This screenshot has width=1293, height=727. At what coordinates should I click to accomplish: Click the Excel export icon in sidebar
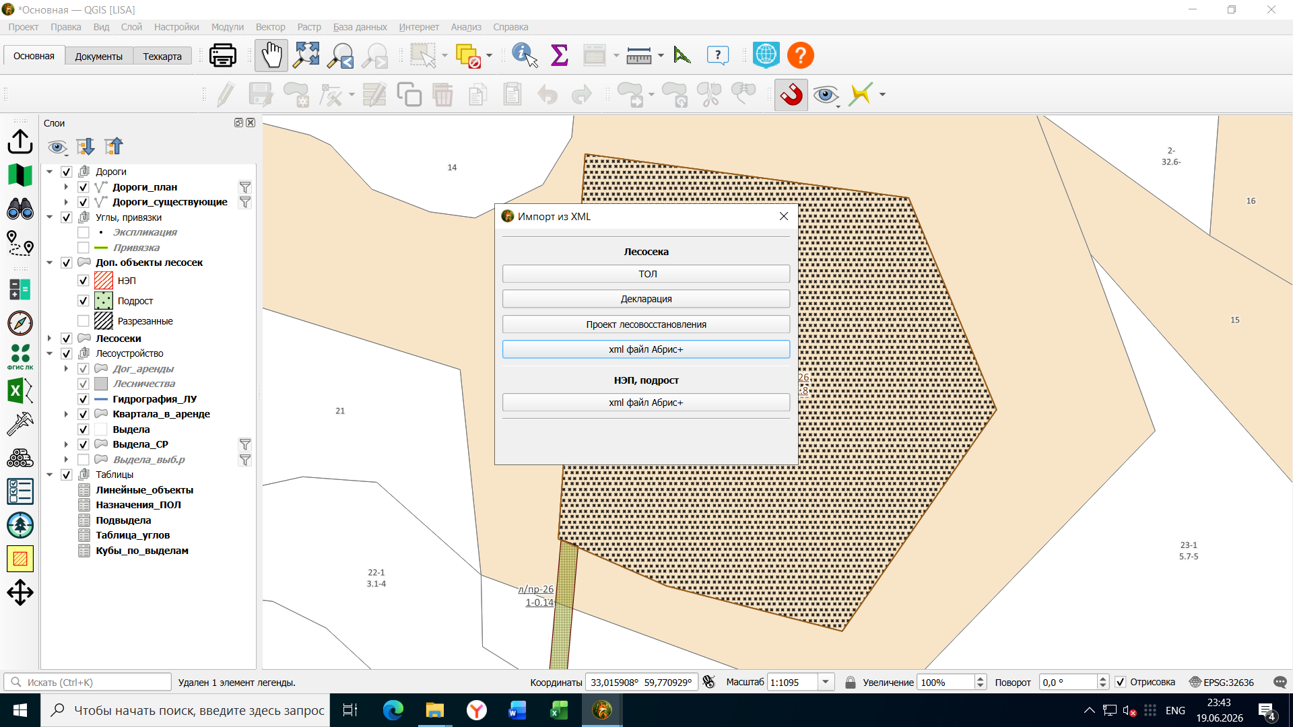(x=20, y=390)
